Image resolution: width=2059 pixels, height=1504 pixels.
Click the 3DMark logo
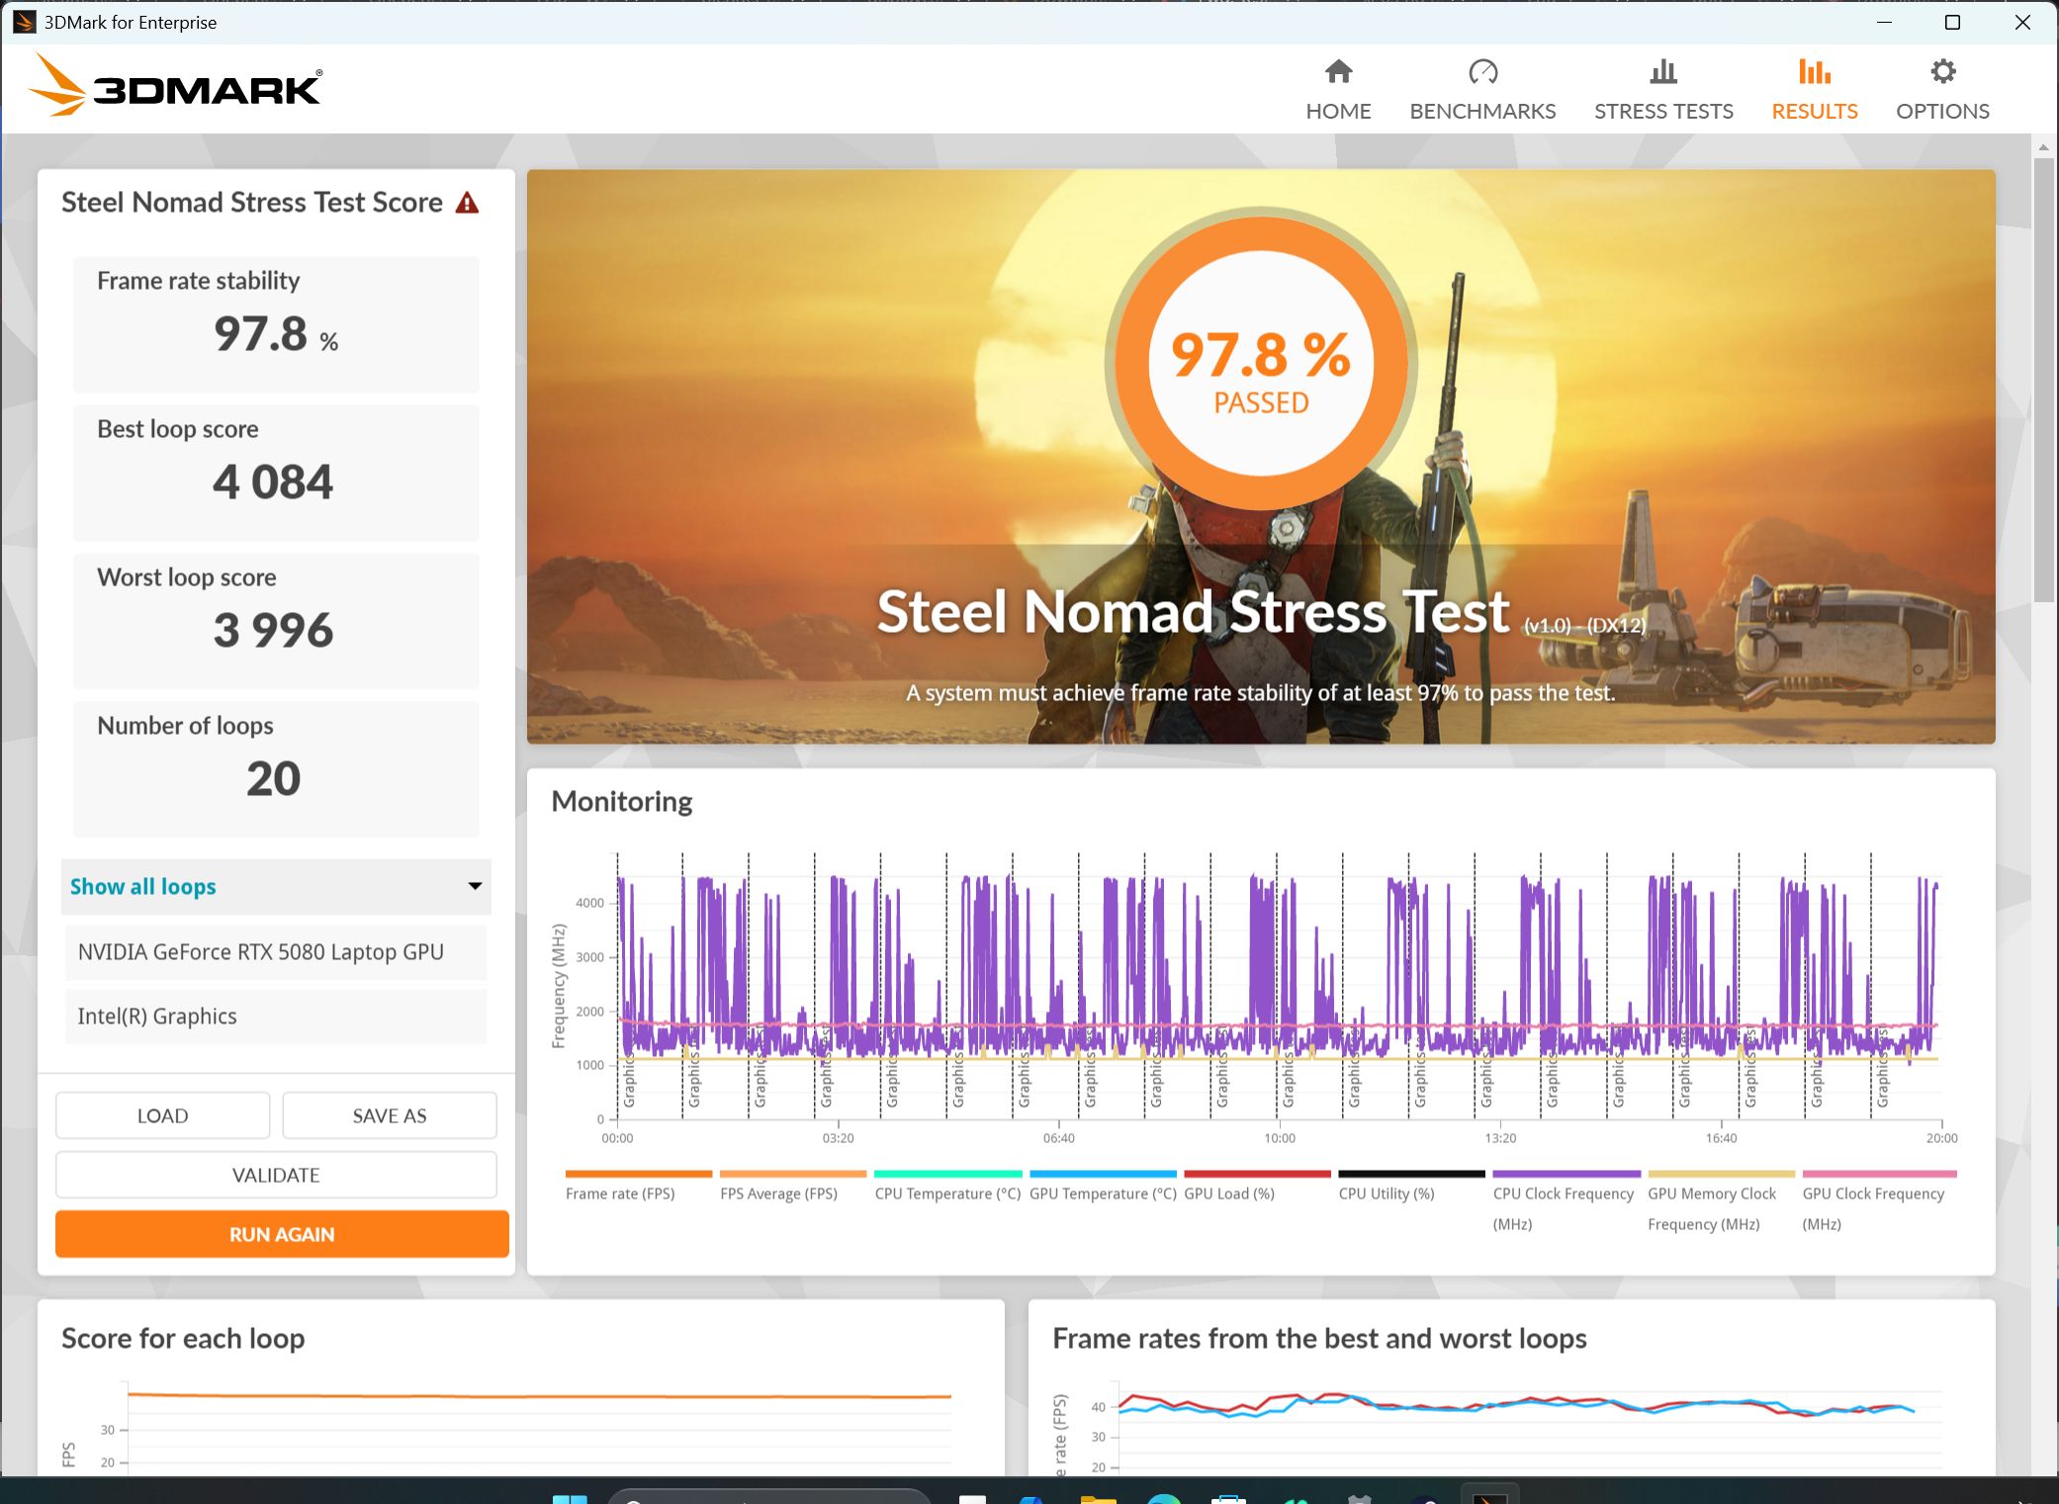(175, 85)
